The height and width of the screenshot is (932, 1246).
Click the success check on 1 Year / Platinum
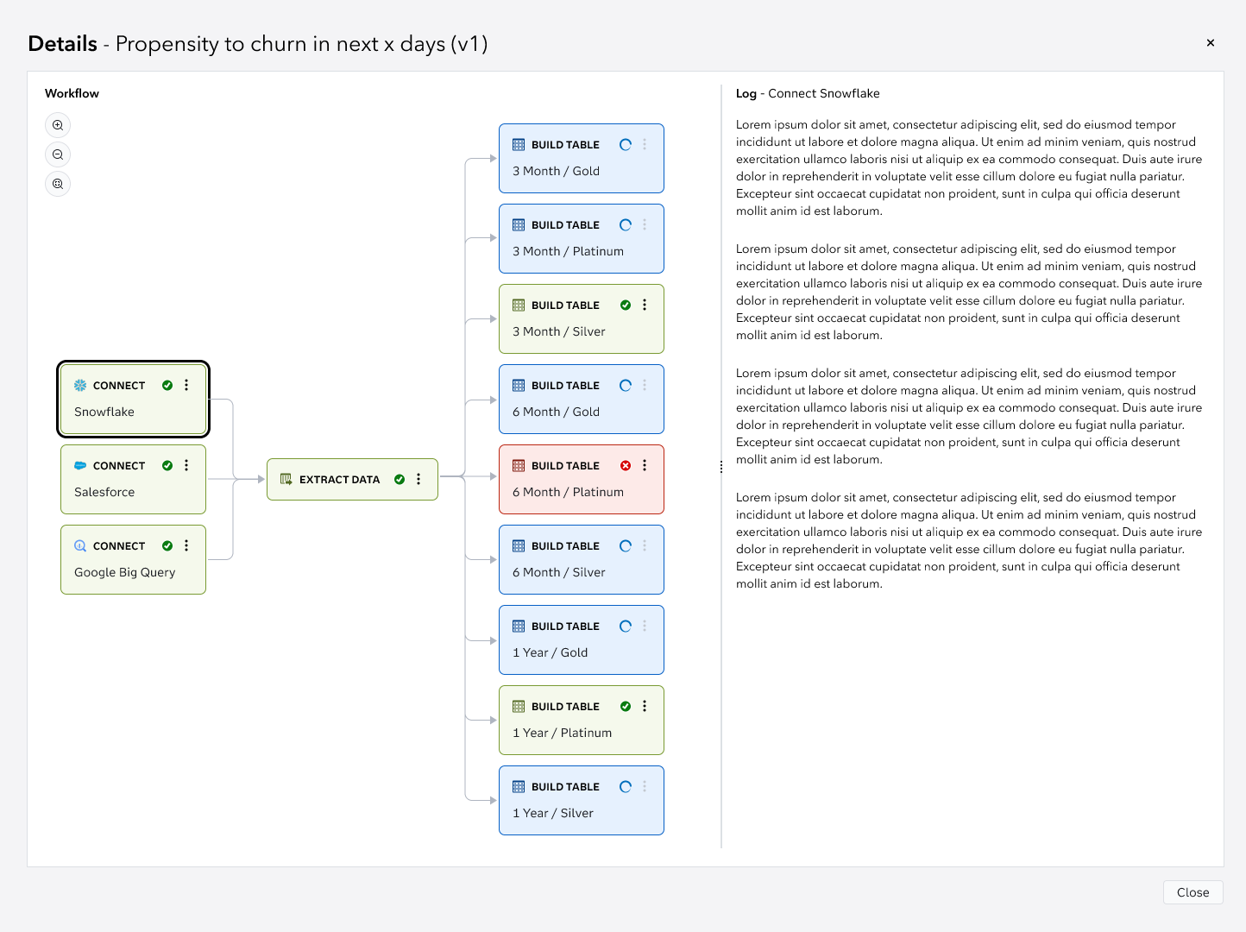click(x=626, y=706)
